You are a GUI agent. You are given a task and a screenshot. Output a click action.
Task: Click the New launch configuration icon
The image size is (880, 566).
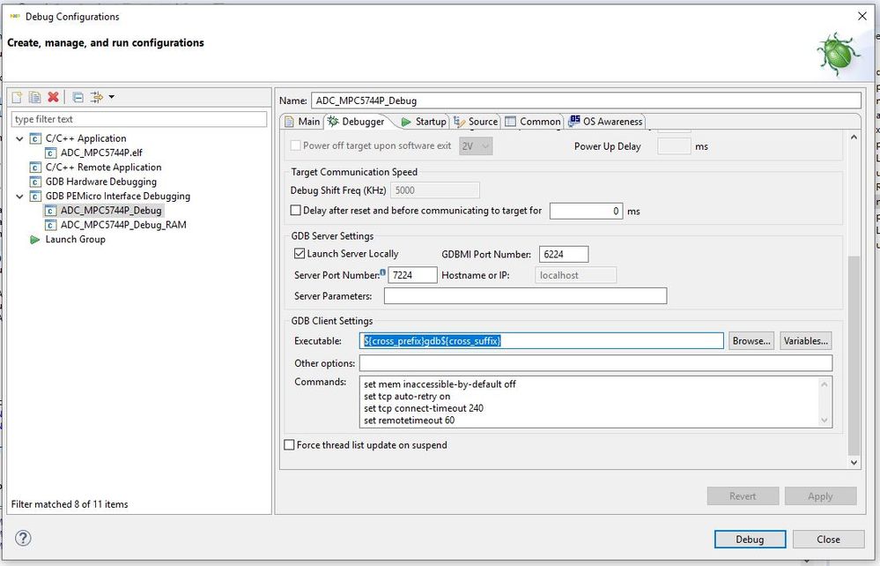pyautogui.click(x=17, y=97)
